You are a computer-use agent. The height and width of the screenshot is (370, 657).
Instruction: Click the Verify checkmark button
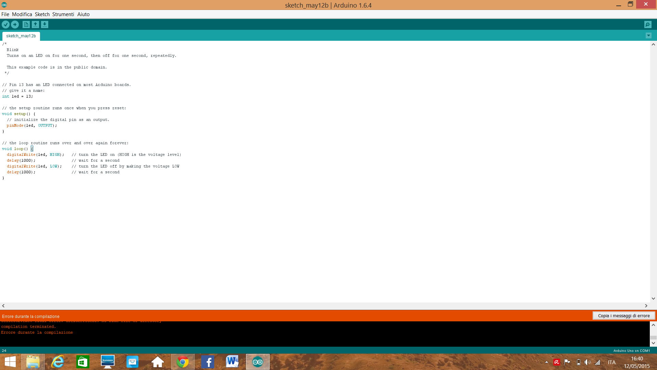click(5, 24)
